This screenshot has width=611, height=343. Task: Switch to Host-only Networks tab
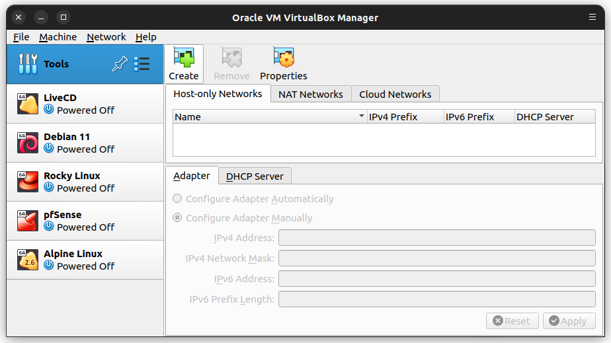click(218, 94)
